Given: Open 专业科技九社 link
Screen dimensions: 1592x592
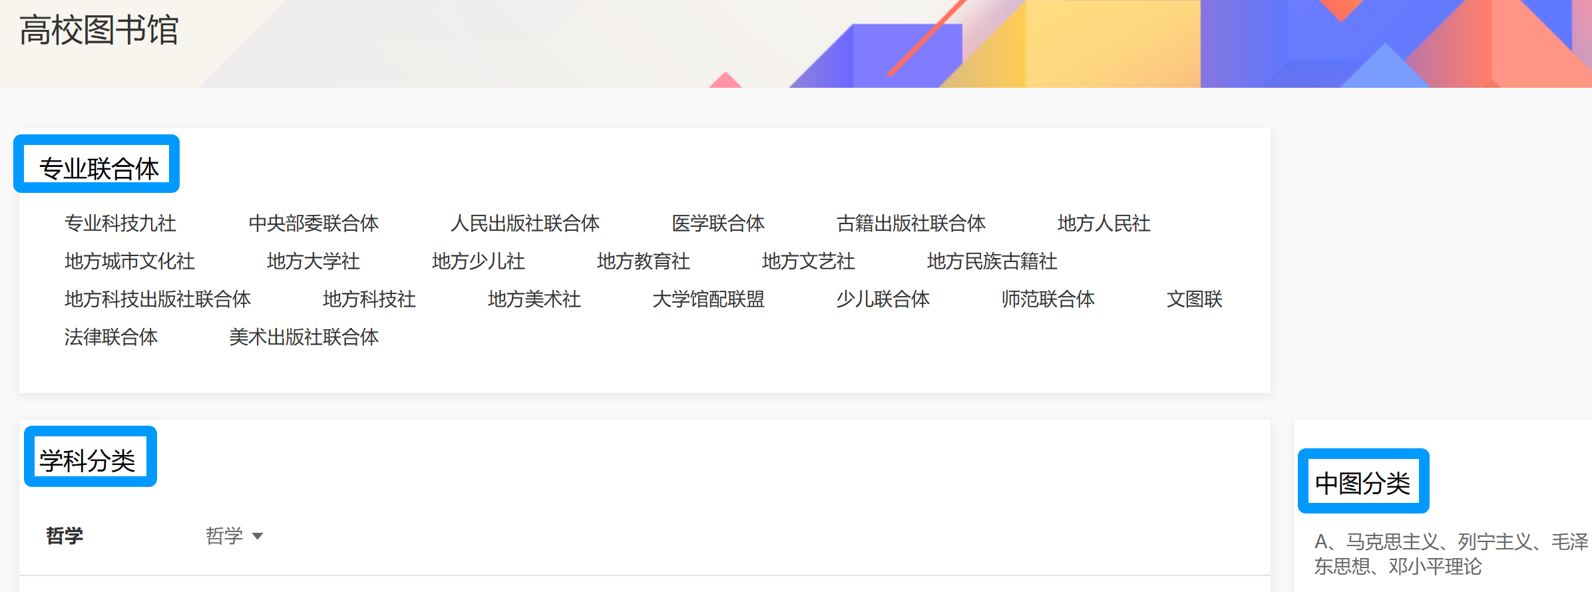Looking at the screenshot, I should click(120, 223).
